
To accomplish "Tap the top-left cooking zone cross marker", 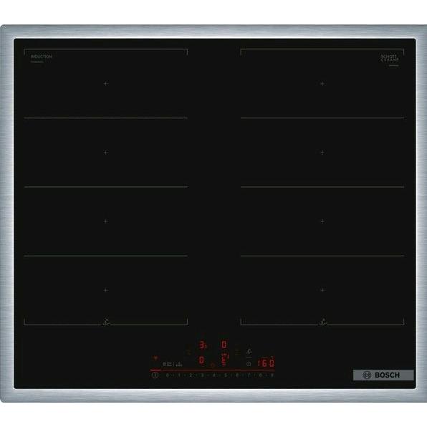I will tap(106, 83).
